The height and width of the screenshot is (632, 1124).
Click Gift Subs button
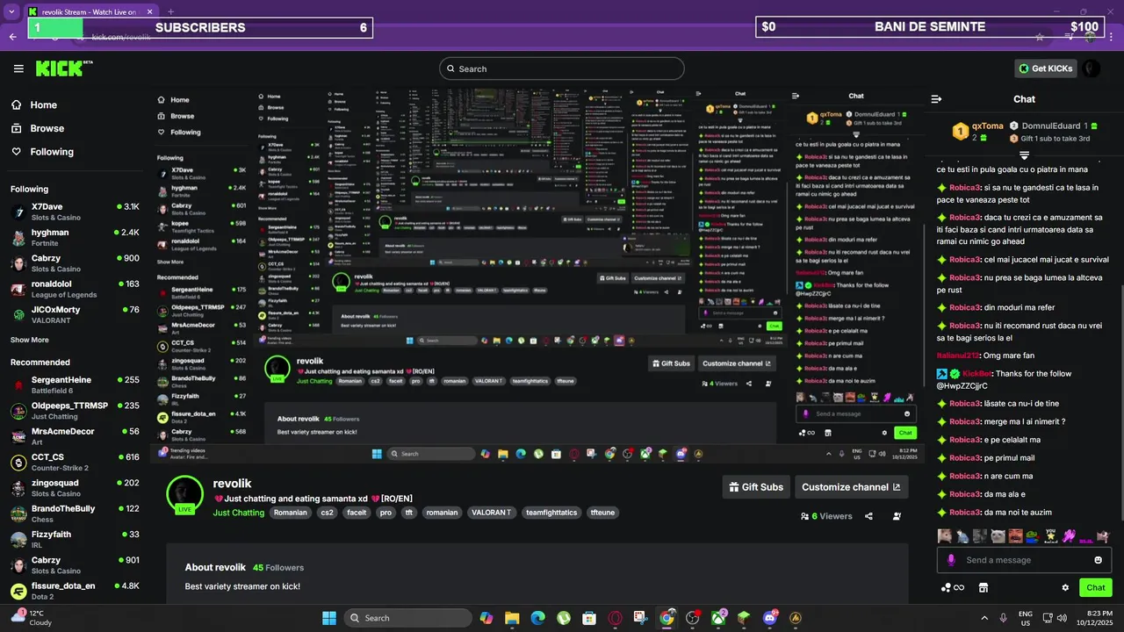(x=756, y=487)
